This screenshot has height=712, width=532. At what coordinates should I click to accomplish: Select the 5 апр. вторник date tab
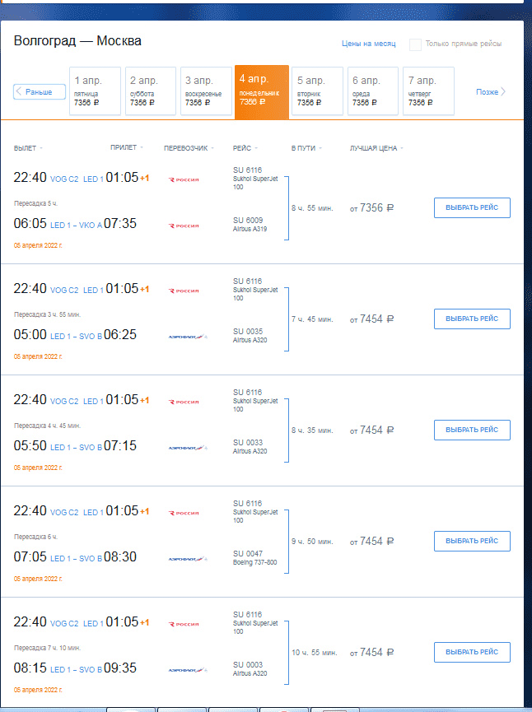(x=317, y=91)
